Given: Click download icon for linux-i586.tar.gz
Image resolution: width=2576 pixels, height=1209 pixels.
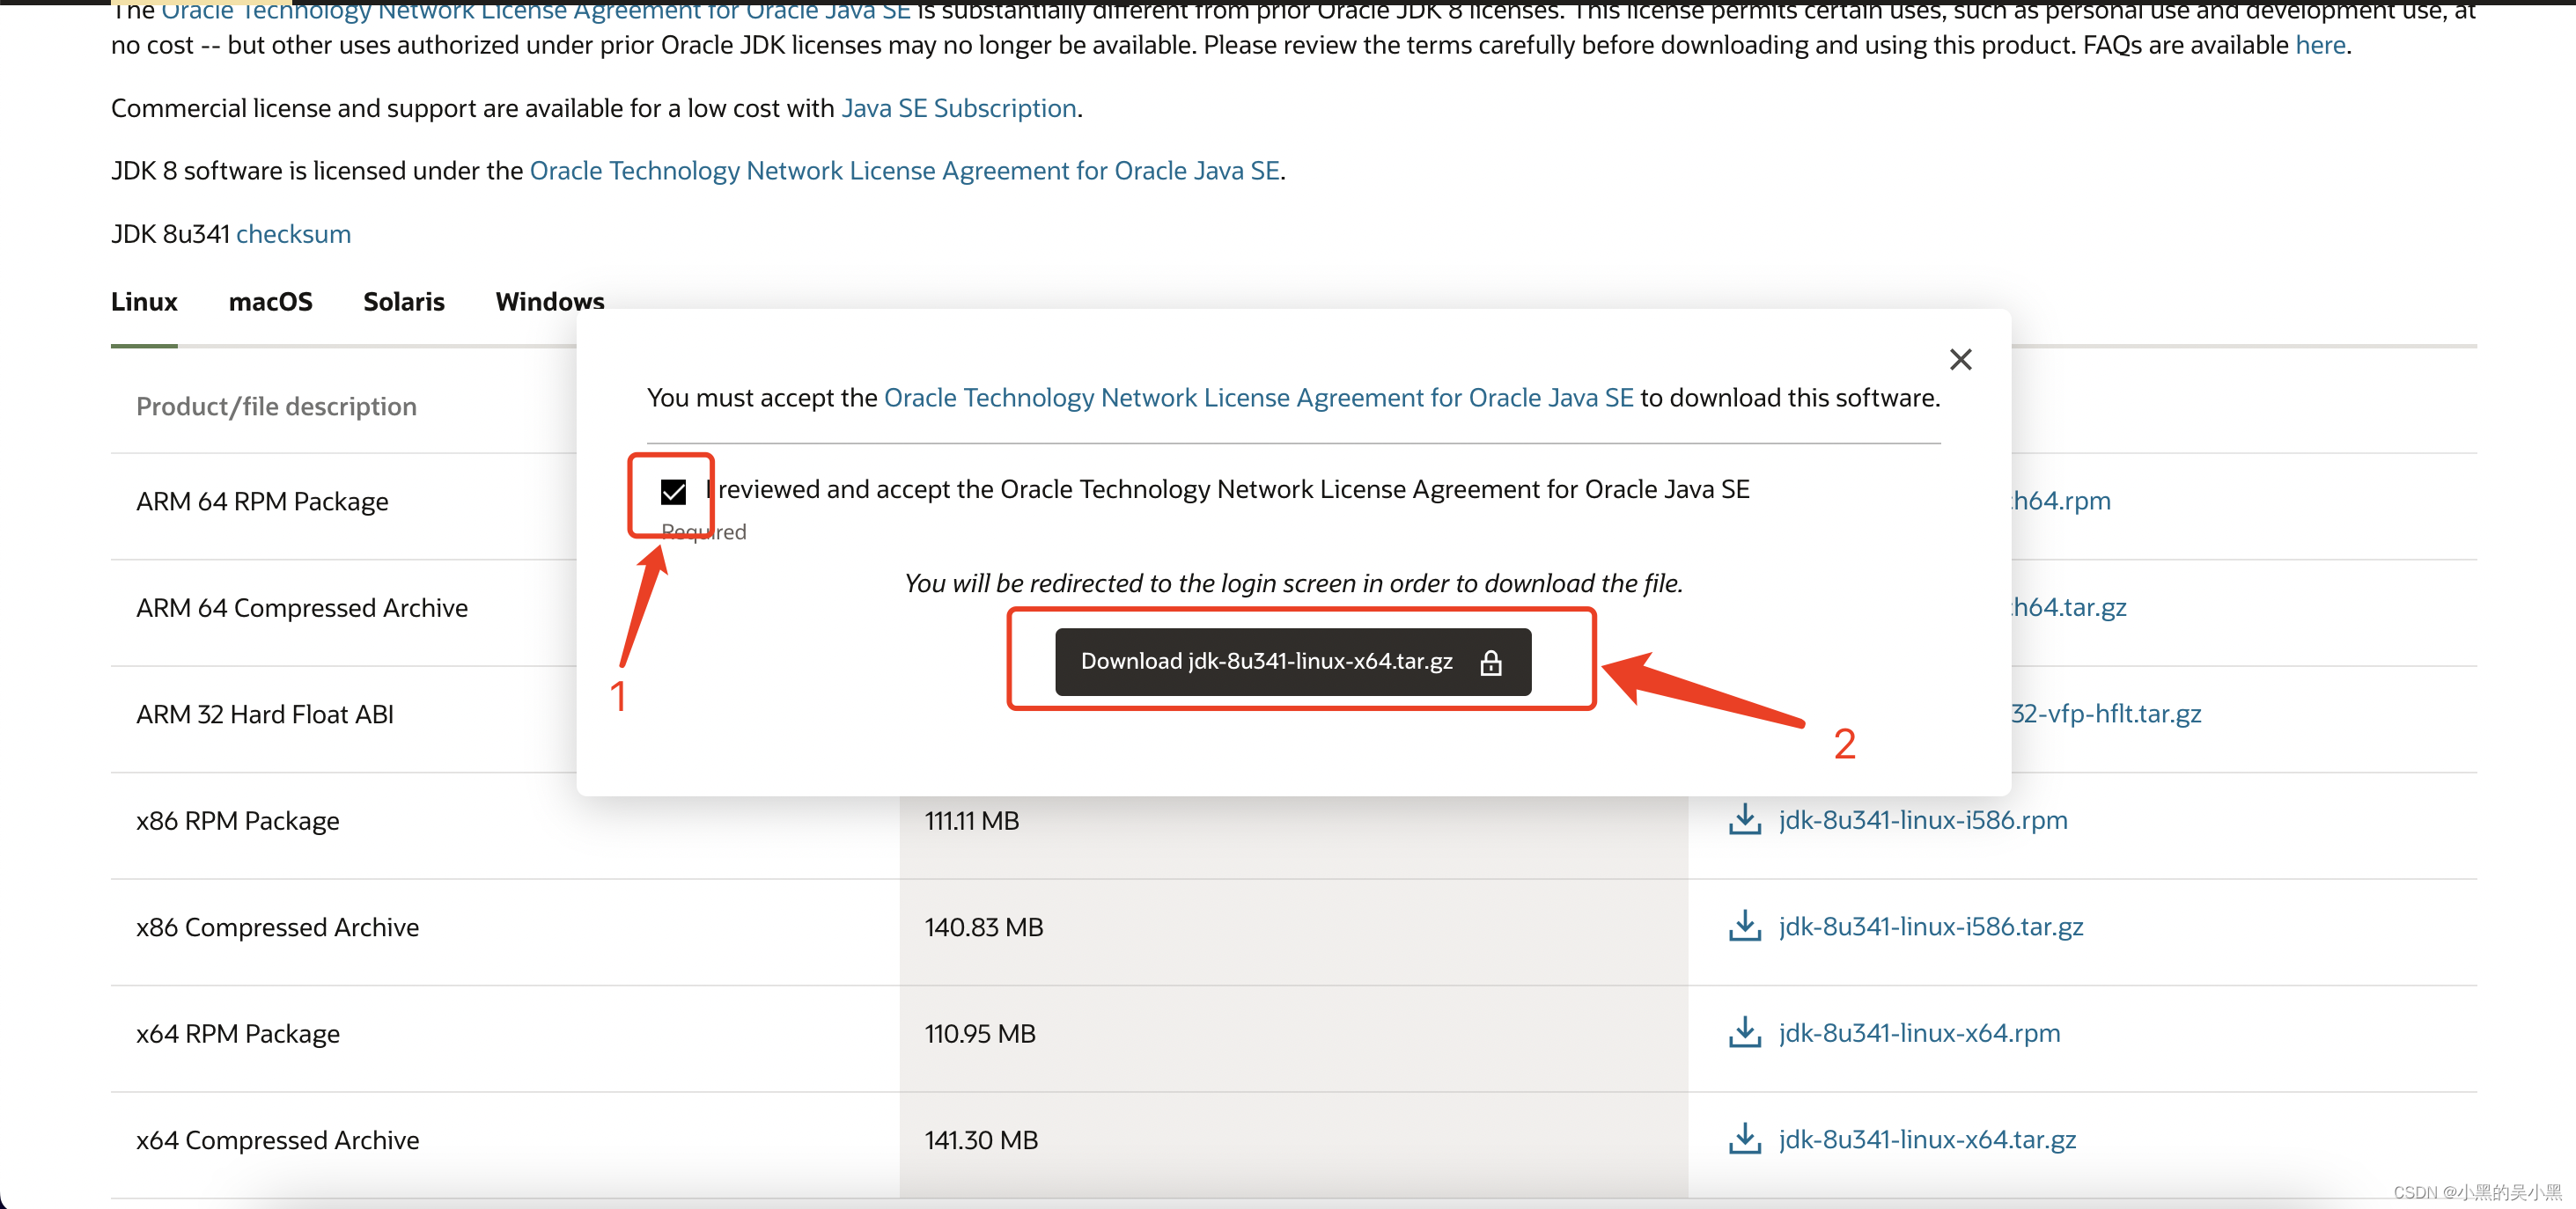Looking at the screenshot, I should pyautogui.click(x=1744, y=927).
